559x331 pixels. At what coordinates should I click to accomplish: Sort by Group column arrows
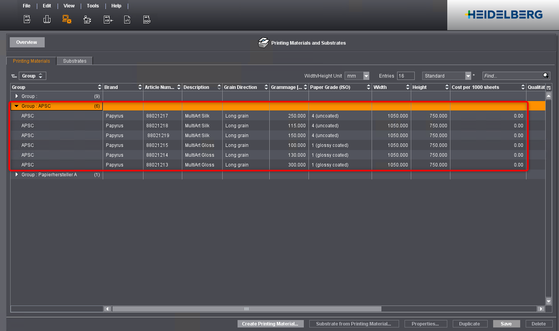point(100,87)
